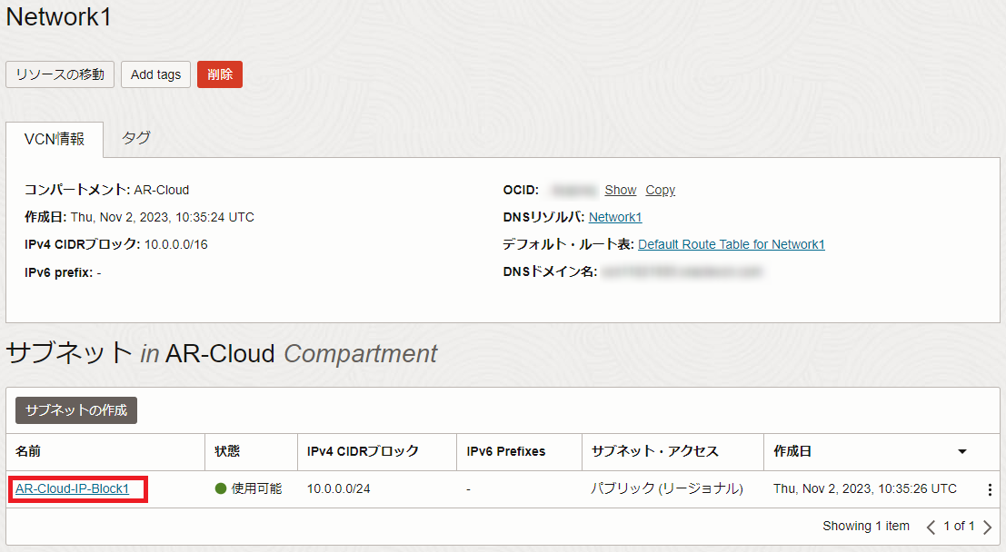Image resolution: width=1006 pixels, height=552 pixels.
Task: Click the Add tags button
Action: click(x=155, y=74)
